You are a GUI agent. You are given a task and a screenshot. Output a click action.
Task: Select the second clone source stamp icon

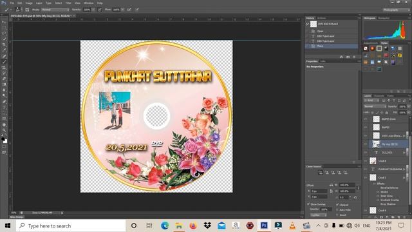click(x=327, y=173)
